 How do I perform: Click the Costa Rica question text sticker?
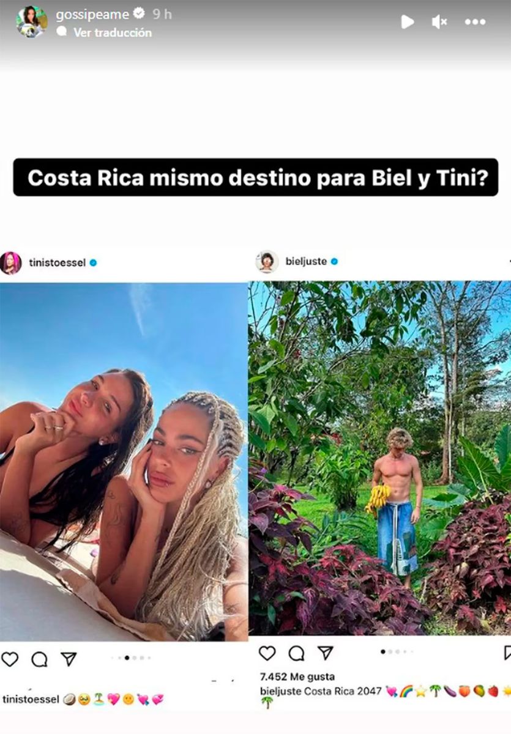pos(256,177)
